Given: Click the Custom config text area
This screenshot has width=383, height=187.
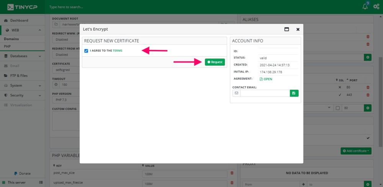Looking at the screenshot, I should (x=66, y=121).
